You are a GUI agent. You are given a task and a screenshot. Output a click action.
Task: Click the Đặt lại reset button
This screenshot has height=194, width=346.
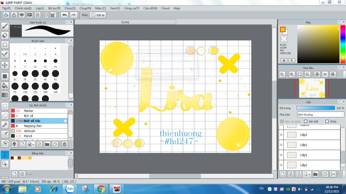coord(98,15)
